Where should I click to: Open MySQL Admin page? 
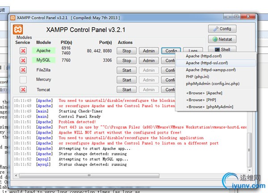[149, 60]
